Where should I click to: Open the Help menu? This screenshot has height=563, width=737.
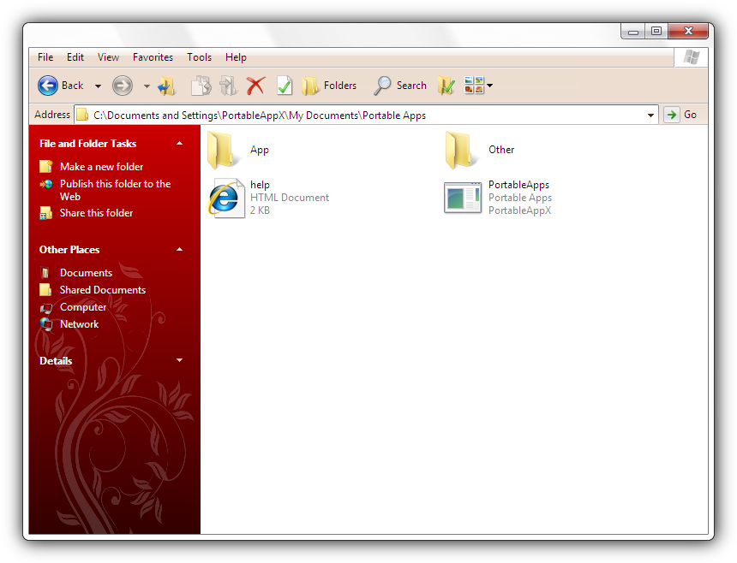click(x=236, y=57)
